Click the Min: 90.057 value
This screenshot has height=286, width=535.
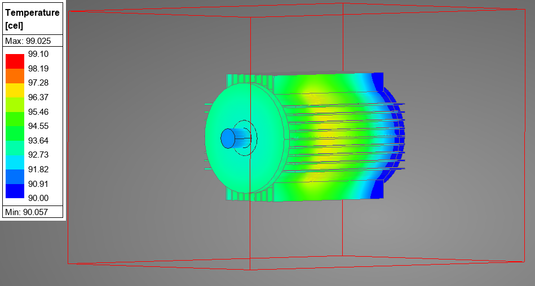coord(26,212)
